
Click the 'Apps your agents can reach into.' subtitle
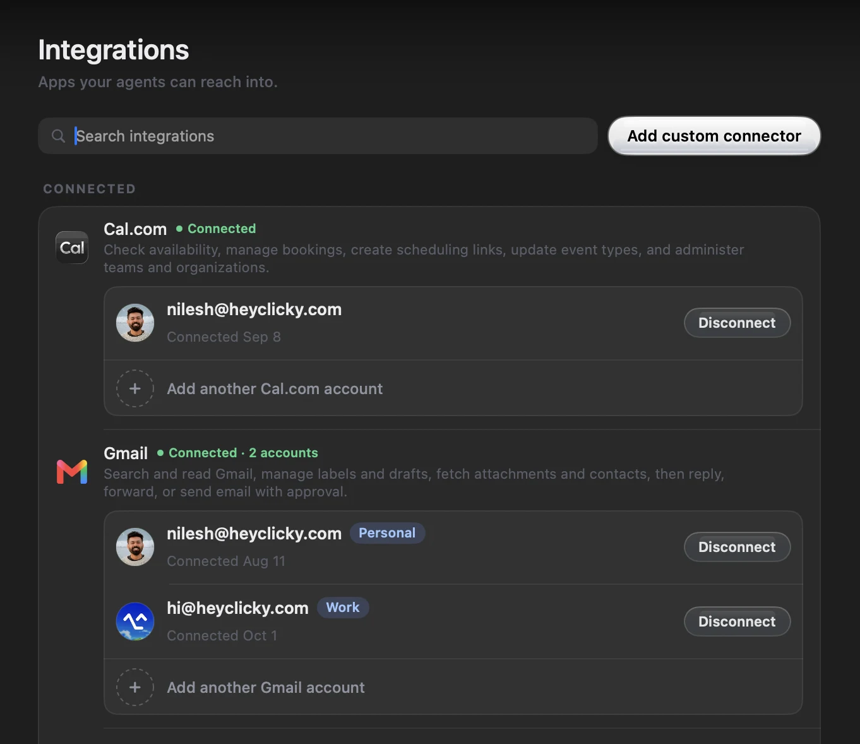(158, 82)
